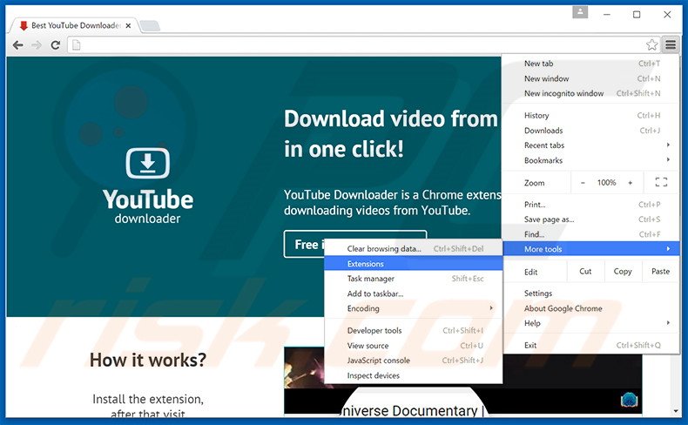688x425 pixels.
Task: Click the video channel badge icon
Action: click(x=628, y=400)
